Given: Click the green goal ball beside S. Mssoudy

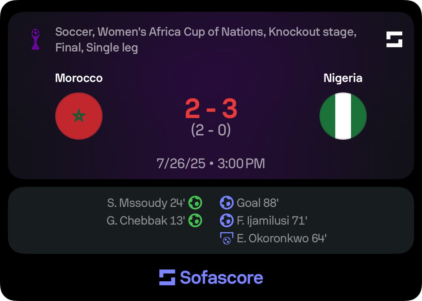Looking at the screenshot, I should click(195, 202).
